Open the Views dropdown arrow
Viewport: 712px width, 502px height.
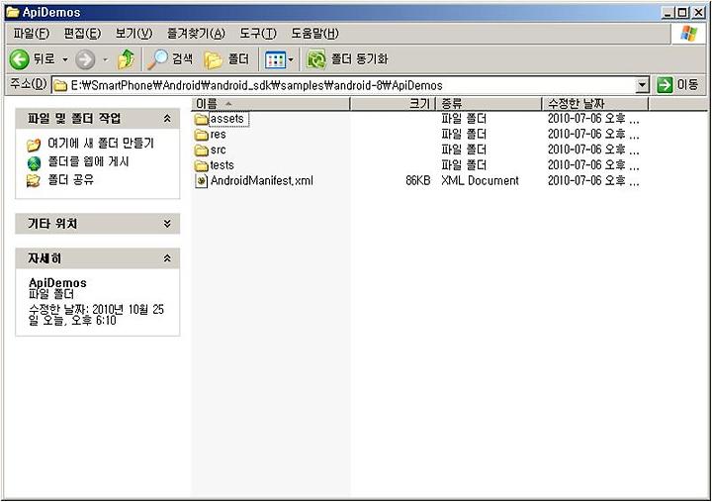pyautogui.click(x=291, y=59)
